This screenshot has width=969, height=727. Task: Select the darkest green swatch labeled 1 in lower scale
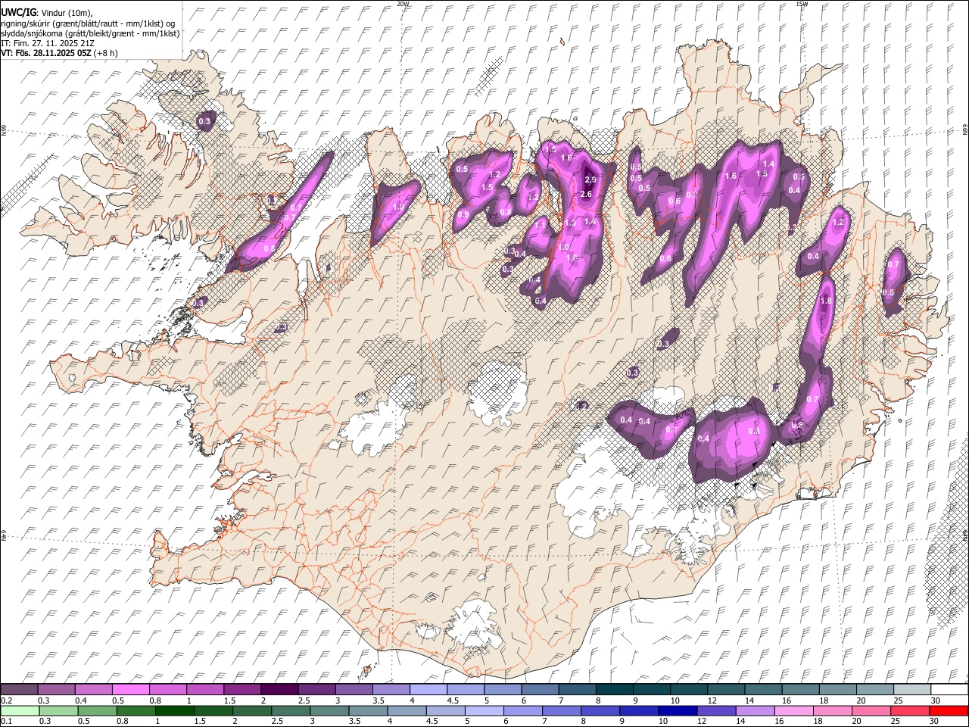click(174, 710)
